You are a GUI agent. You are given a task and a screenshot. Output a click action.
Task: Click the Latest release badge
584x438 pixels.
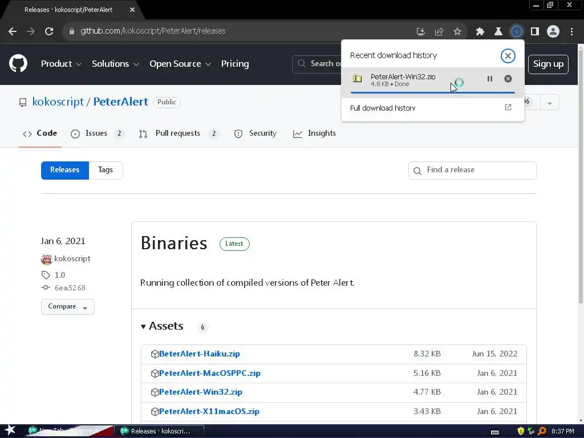pos(234,244)
